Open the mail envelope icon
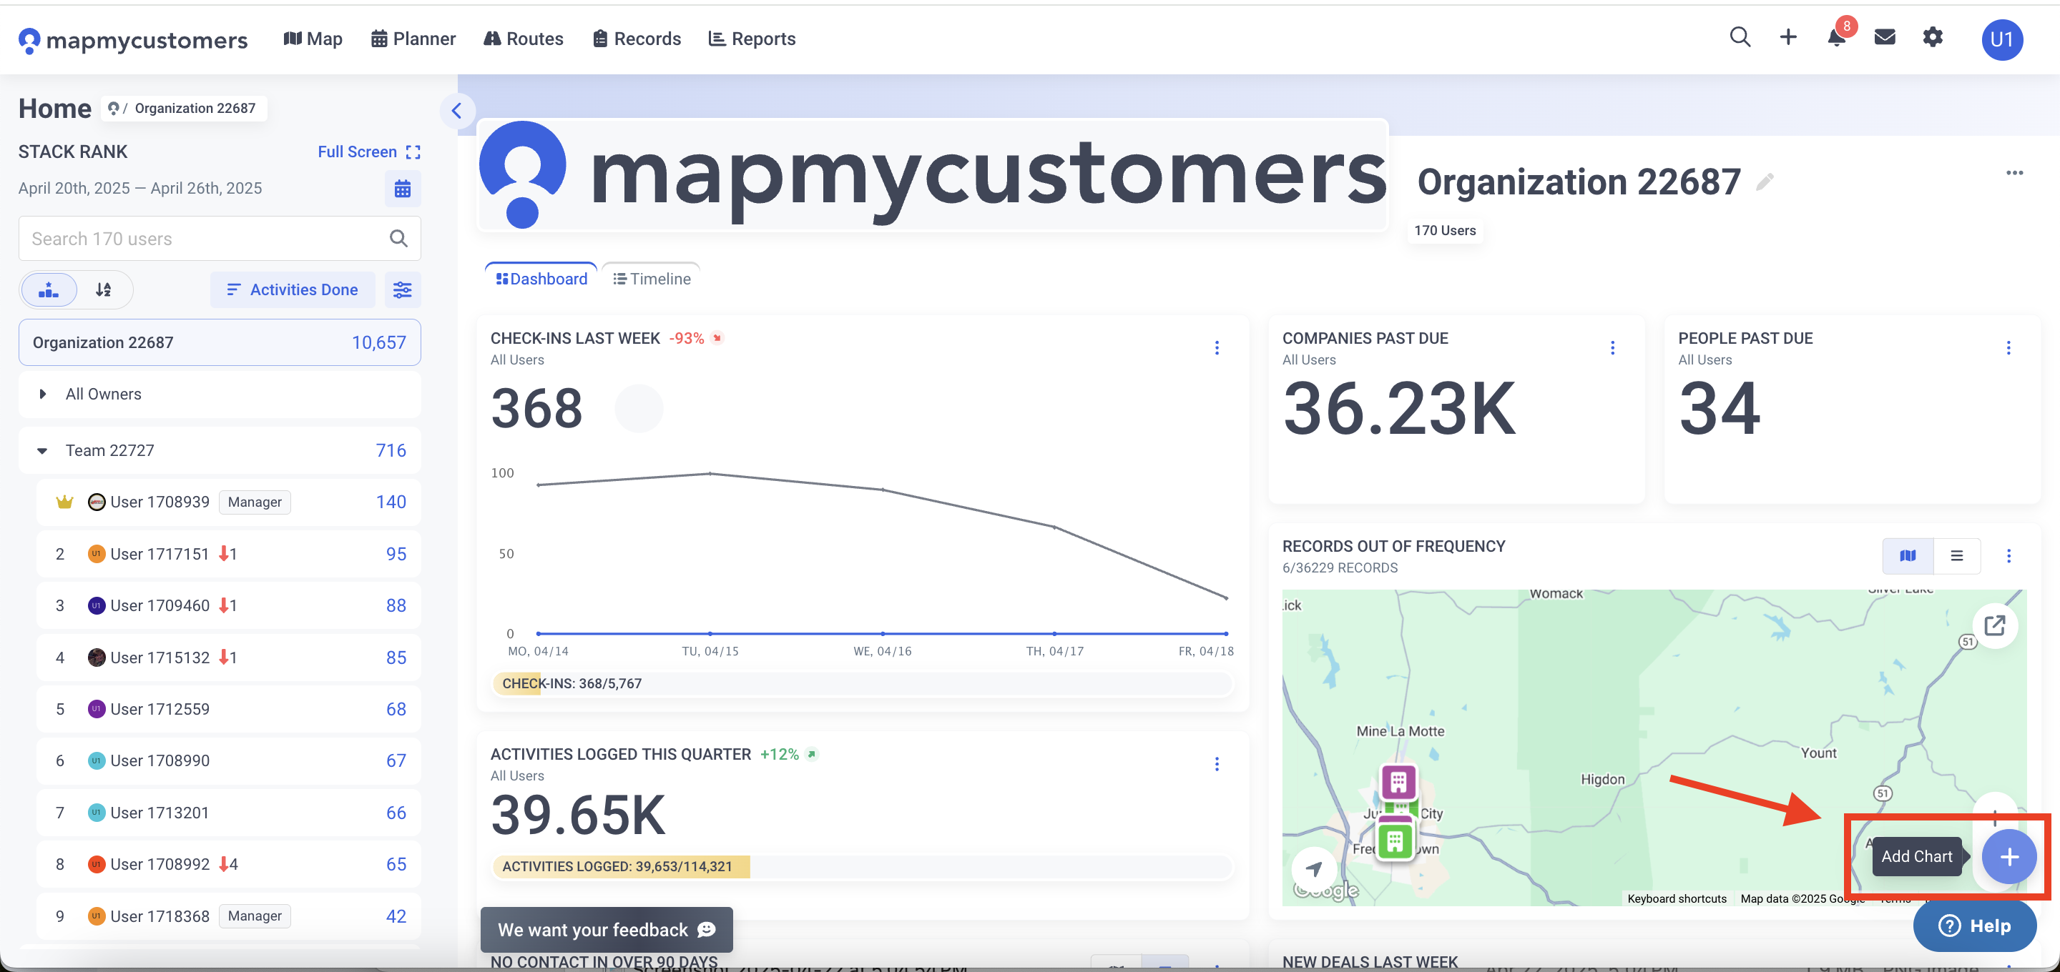This screenshot has width=2060, height=972. [1885, 38]
